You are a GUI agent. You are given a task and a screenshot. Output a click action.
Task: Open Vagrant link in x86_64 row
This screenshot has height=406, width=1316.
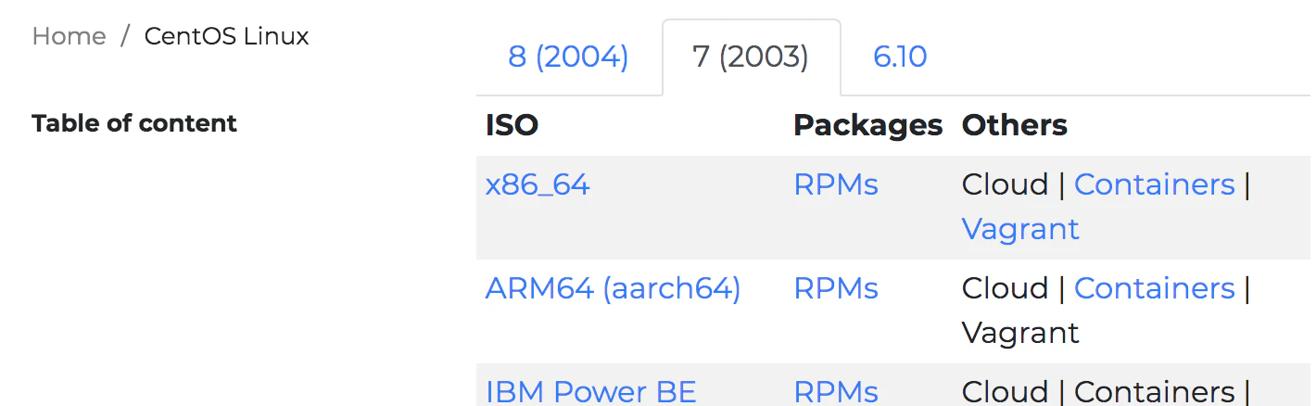(1020, 229)
